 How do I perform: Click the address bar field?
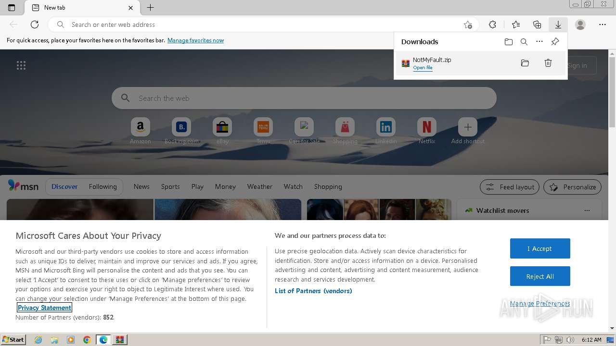[262, 25]
